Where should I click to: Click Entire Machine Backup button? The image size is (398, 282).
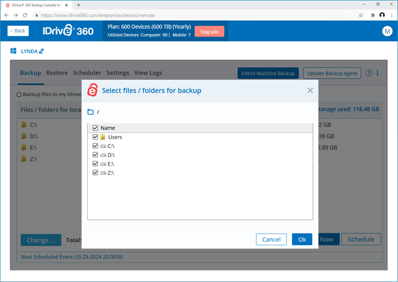point(268,73)
